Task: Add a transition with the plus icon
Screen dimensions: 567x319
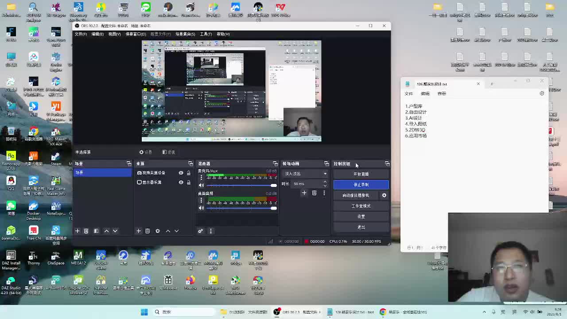Action: pos(304,193)
